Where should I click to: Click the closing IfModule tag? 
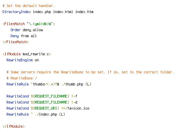[14, 127]
